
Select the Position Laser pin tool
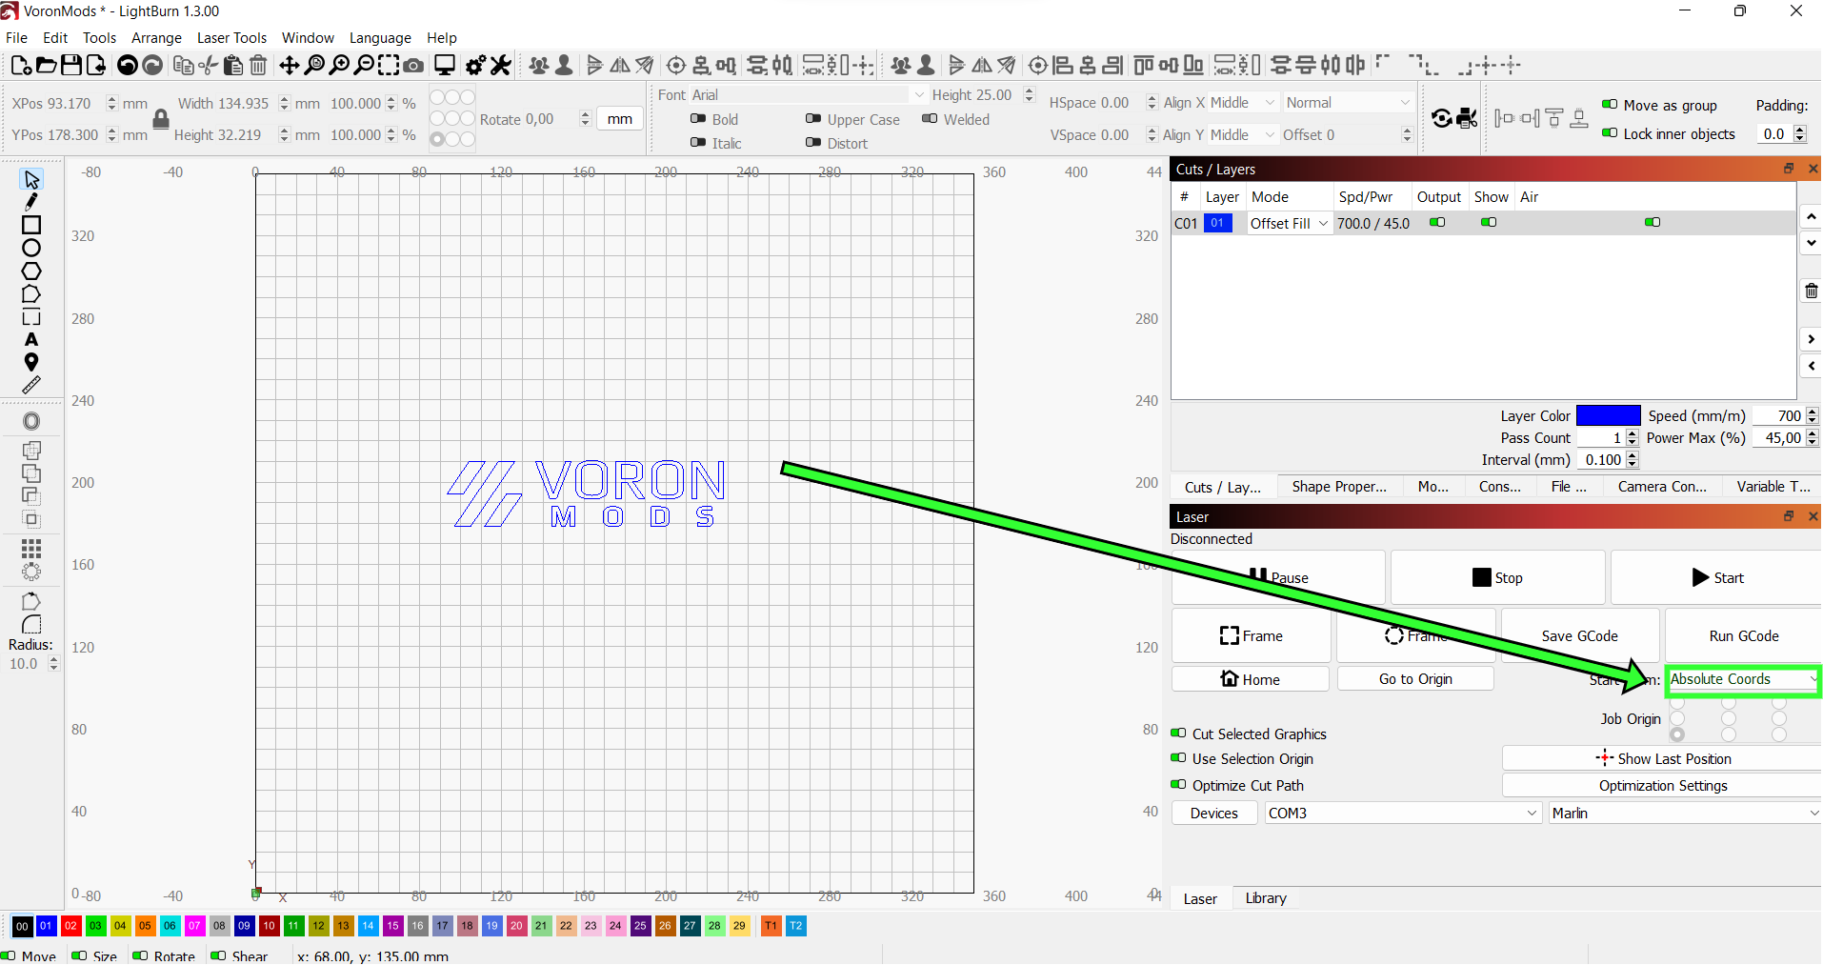point(31,362)
